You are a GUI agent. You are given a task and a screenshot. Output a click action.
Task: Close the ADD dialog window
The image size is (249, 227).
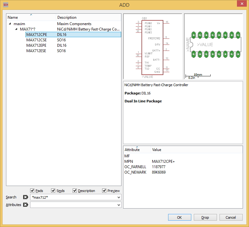click(242, 3)
